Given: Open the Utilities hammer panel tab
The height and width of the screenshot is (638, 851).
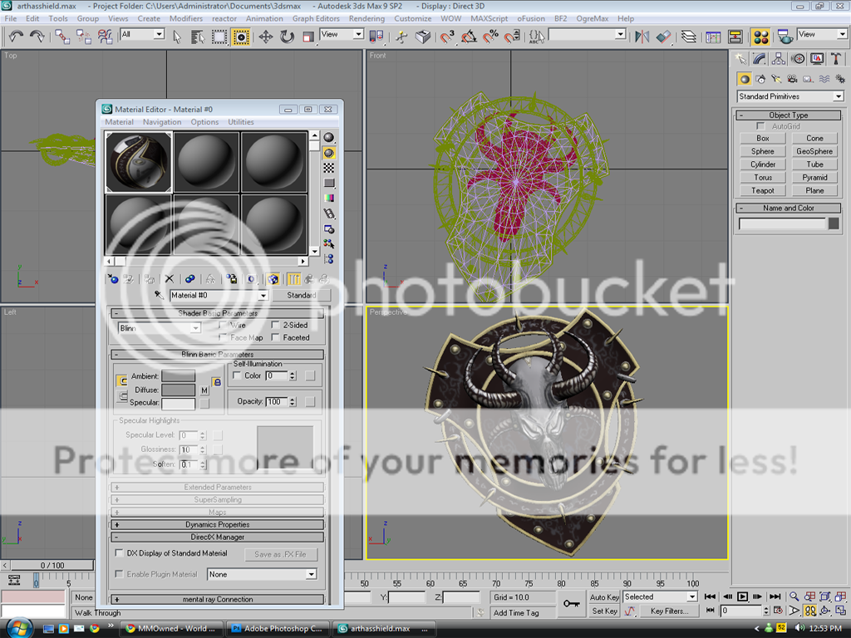Looking at the screenshot, I should point(836,59).
